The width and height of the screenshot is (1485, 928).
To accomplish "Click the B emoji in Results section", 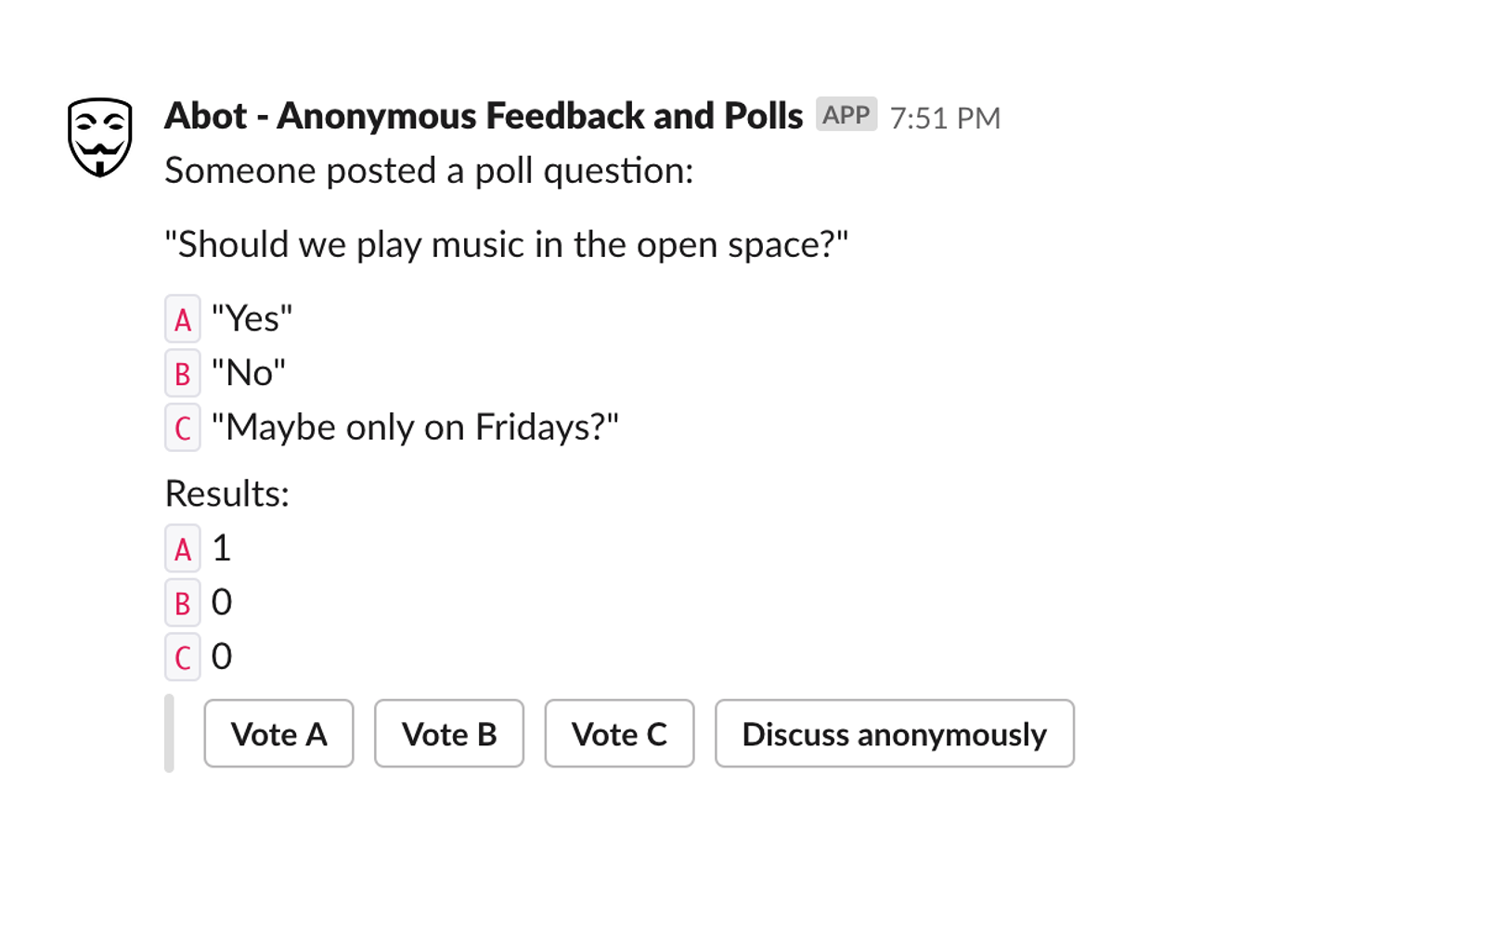I will 183,603.
